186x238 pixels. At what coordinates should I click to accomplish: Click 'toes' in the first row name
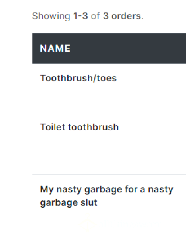pyautogui.click(x=107, y=78)
